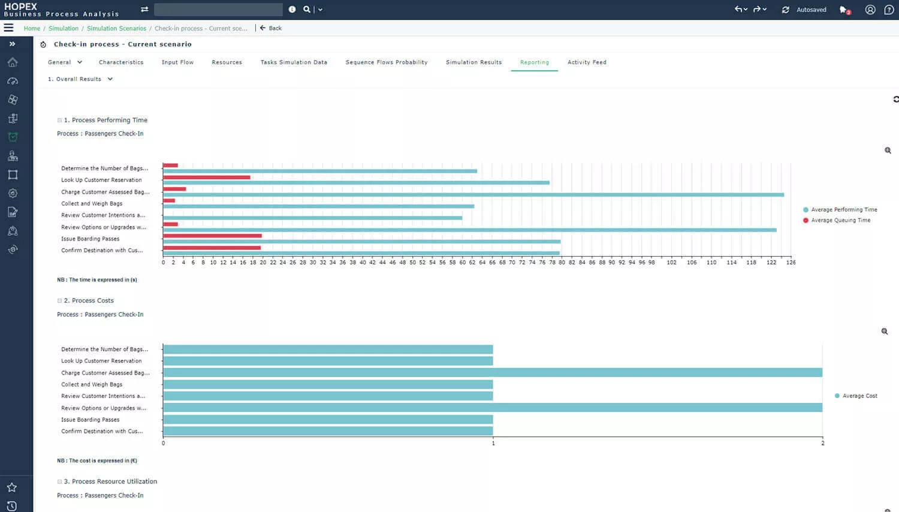This screenshot has height=512, width=899.
Task: Open the hamburger main menu
Action: pyautogui.click(x=8, y=28)
